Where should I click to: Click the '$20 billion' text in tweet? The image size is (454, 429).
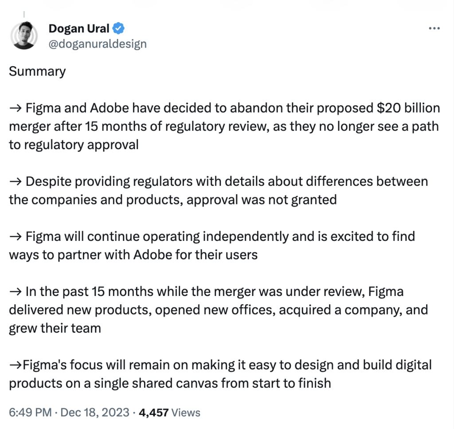click(x=408, y=108)
